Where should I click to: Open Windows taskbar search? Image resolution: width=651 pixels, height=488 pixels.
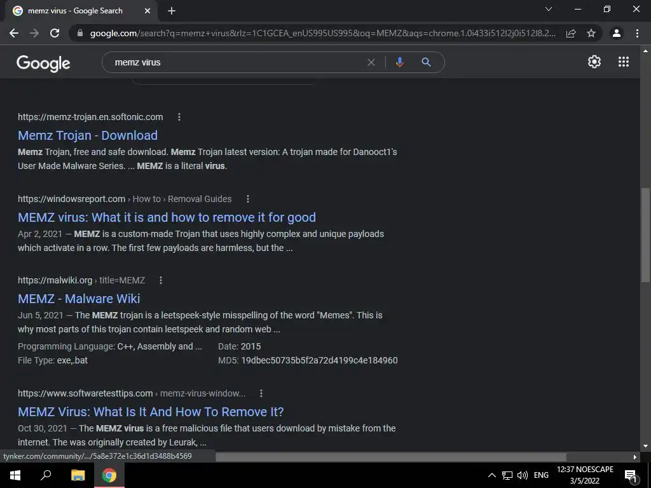point(46,475)
